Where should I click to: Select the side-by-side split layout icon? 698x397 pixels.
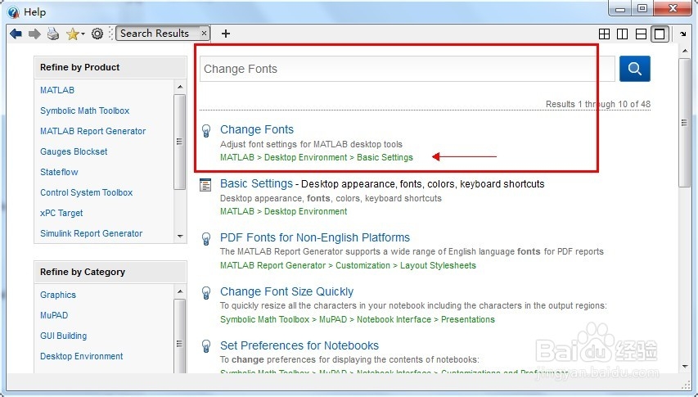[x=623, y=34]
